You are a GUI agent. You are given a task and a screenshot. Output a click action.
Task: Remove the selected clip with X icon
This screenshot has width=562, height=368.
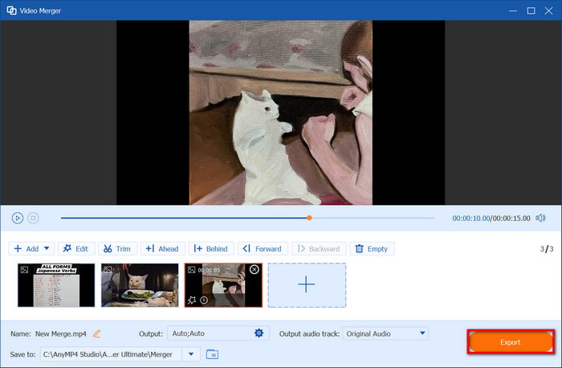[x=255, y=269]
